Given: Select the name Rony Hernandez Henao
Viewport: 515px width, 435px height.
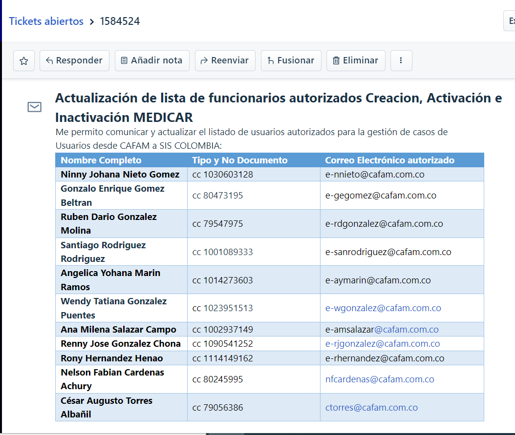Looking at the screenshot, I should pos(112,358).
